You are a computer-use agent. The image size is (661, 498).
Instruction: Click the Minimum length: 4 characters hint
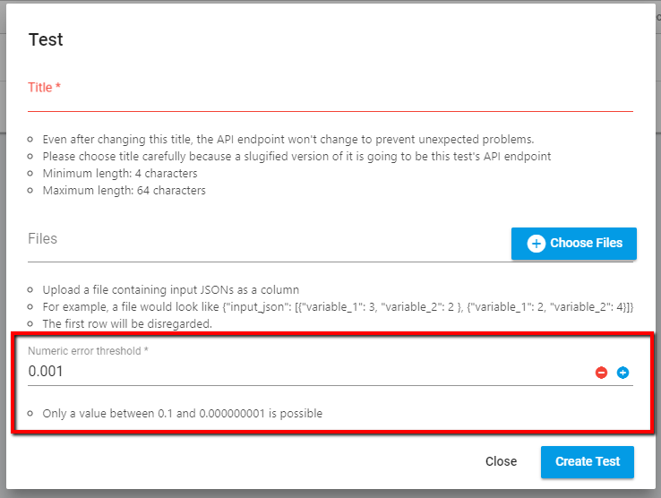[x=120, y=173]
